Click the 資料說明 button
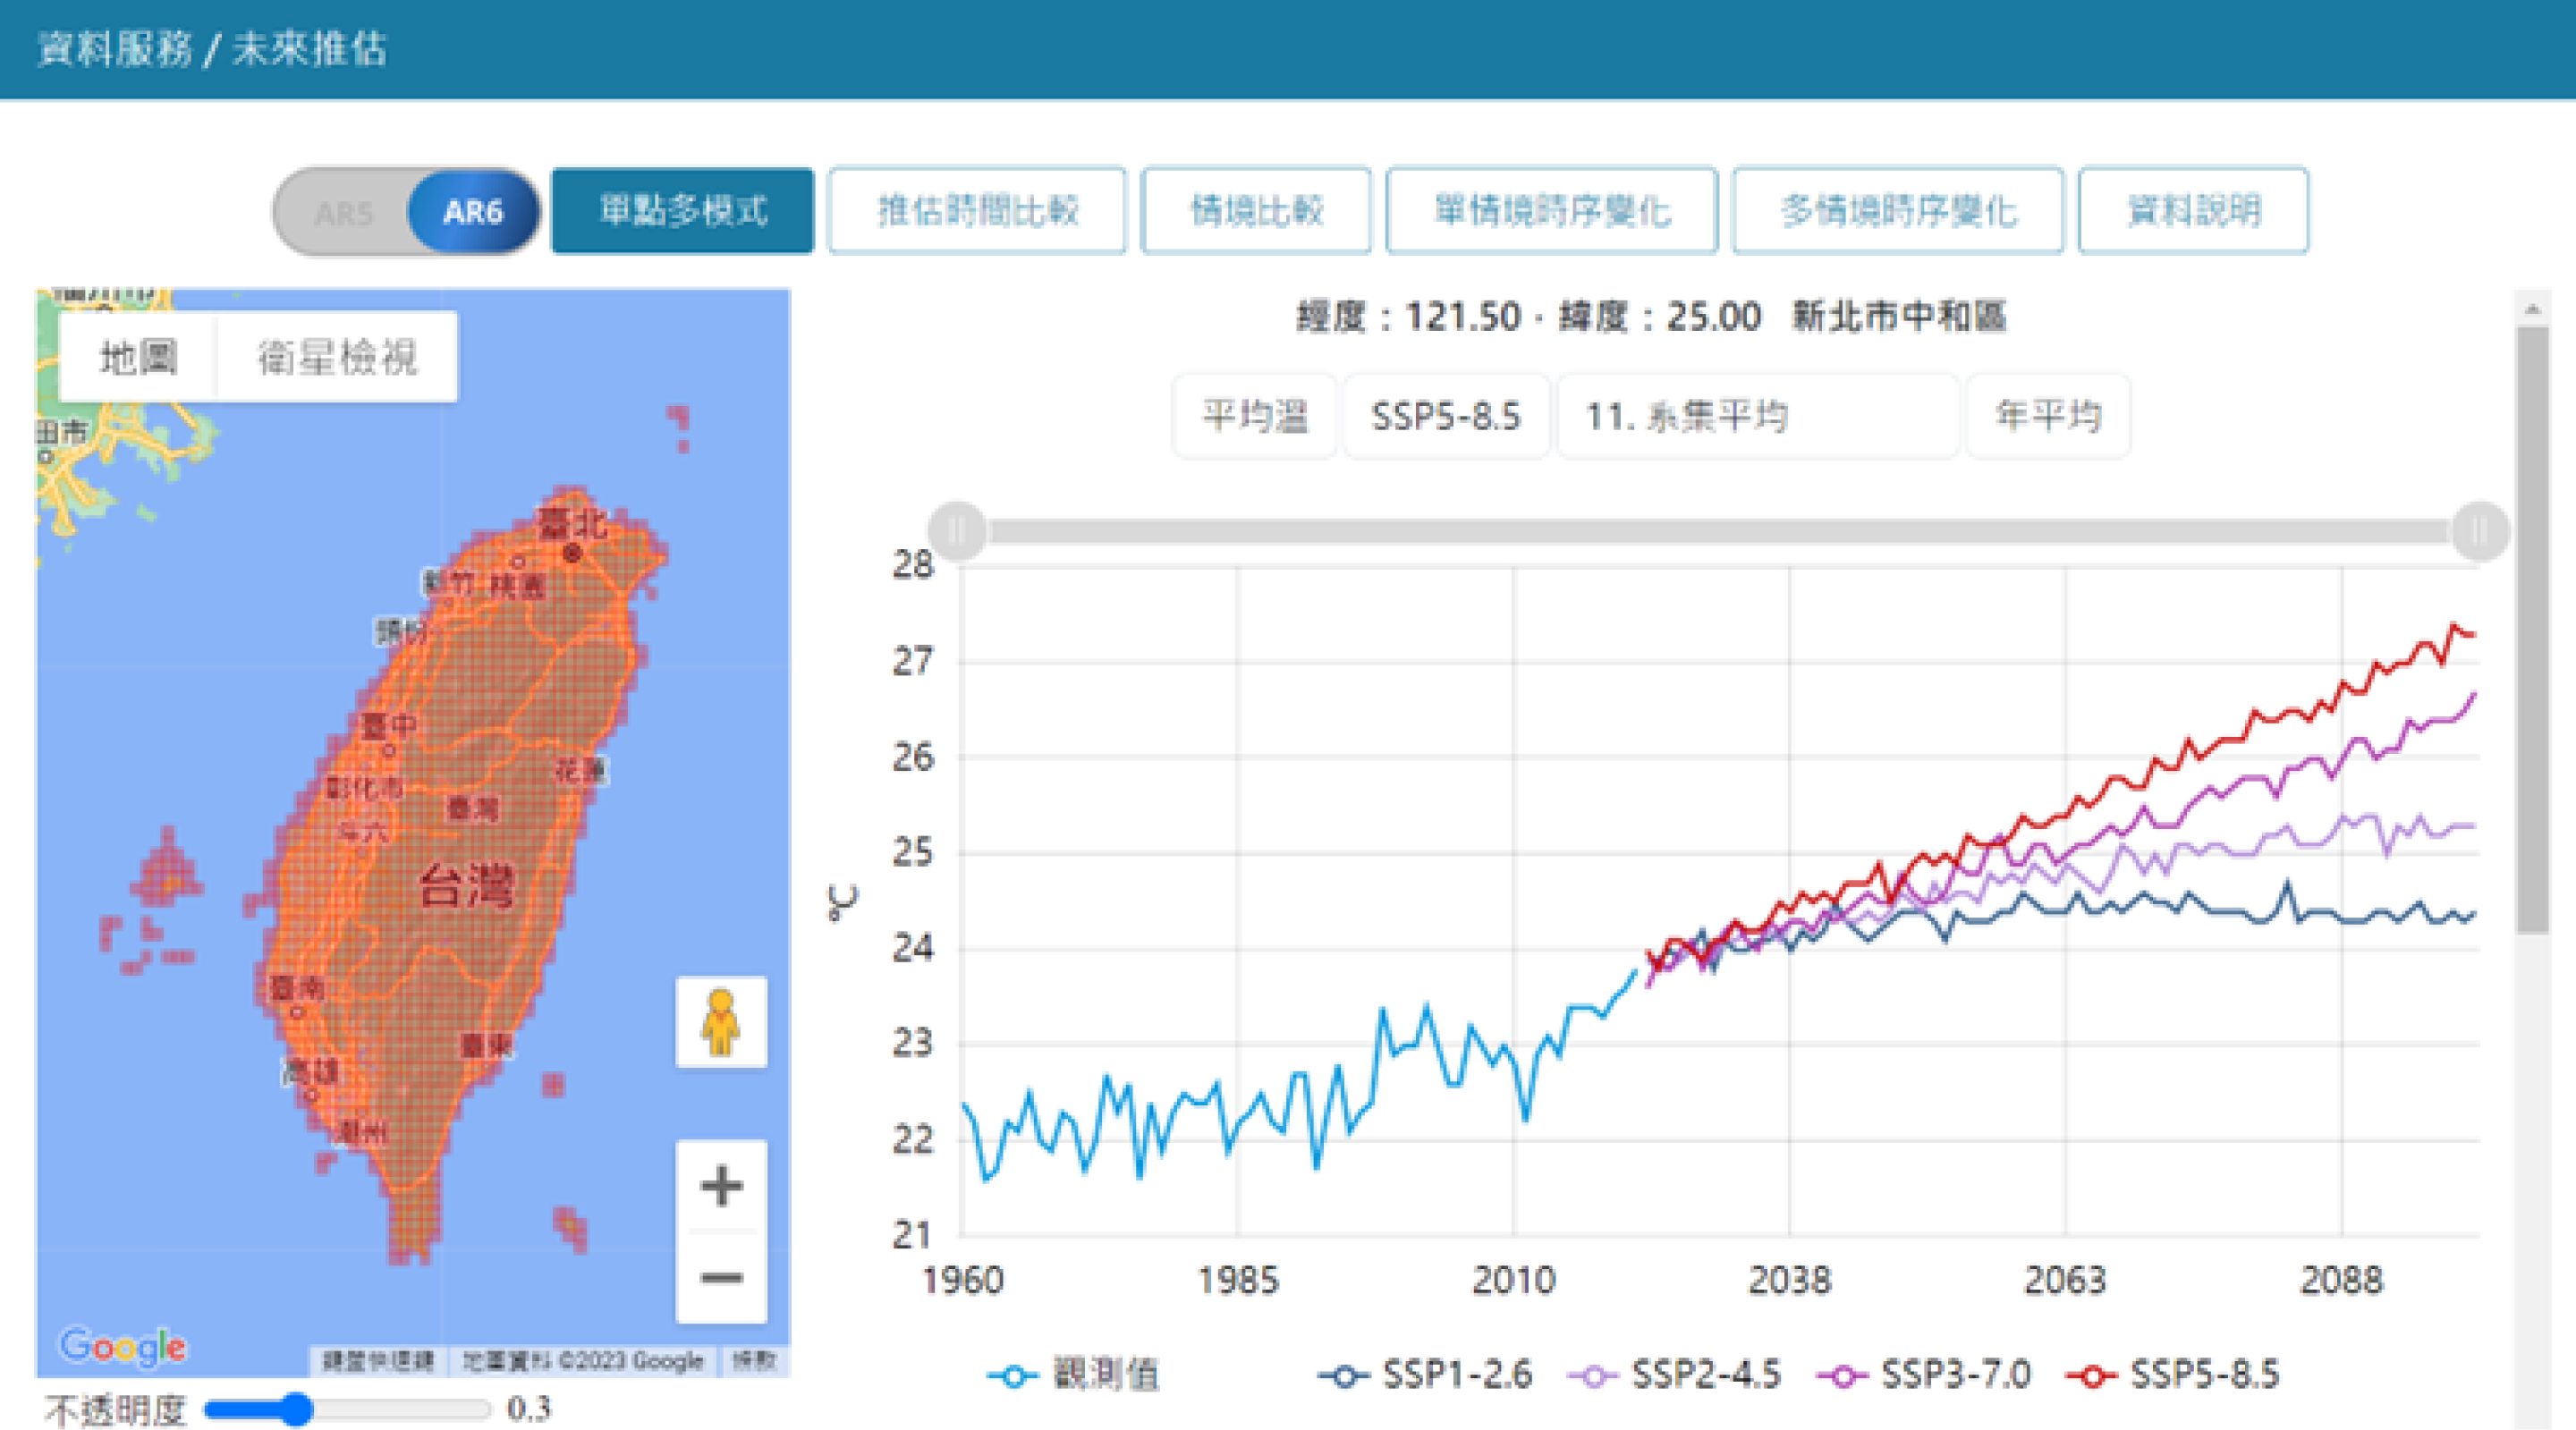 pyautogui.click(x=2192, y=211)
